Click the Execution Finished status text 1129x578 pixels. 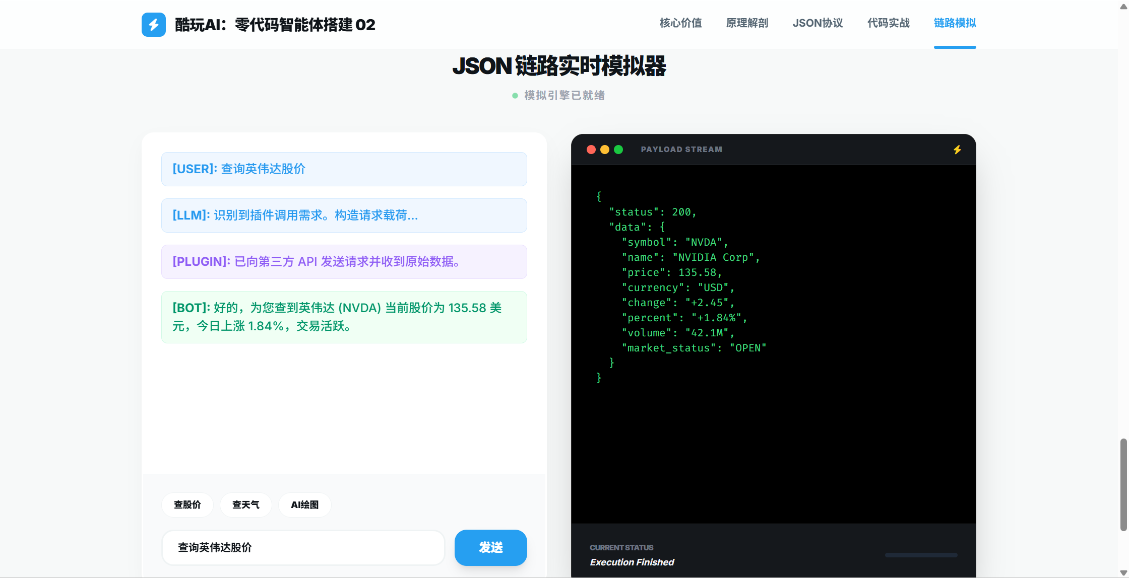coord(632,562)
